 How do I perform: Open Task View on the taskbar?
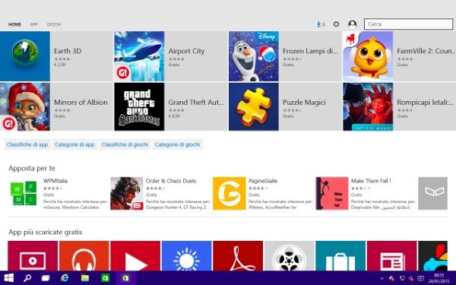click(x=46, y=278)
